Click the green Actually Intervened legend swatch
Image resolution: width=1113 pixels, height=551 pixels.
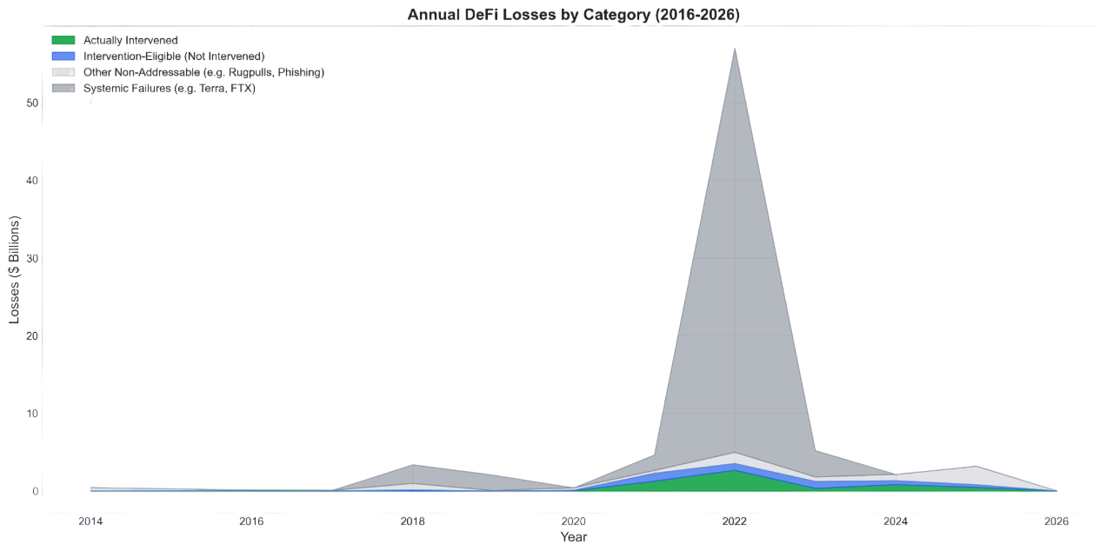[x=63, y=38]
